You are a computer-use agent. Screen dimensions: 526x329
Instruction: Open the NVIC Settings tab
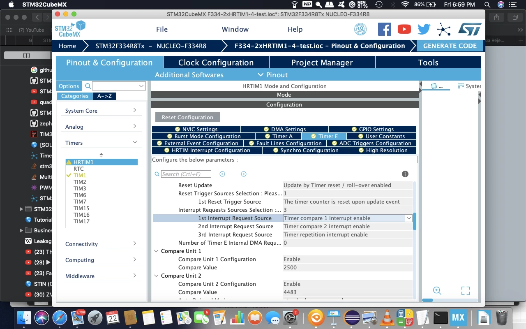pos(196,129)
